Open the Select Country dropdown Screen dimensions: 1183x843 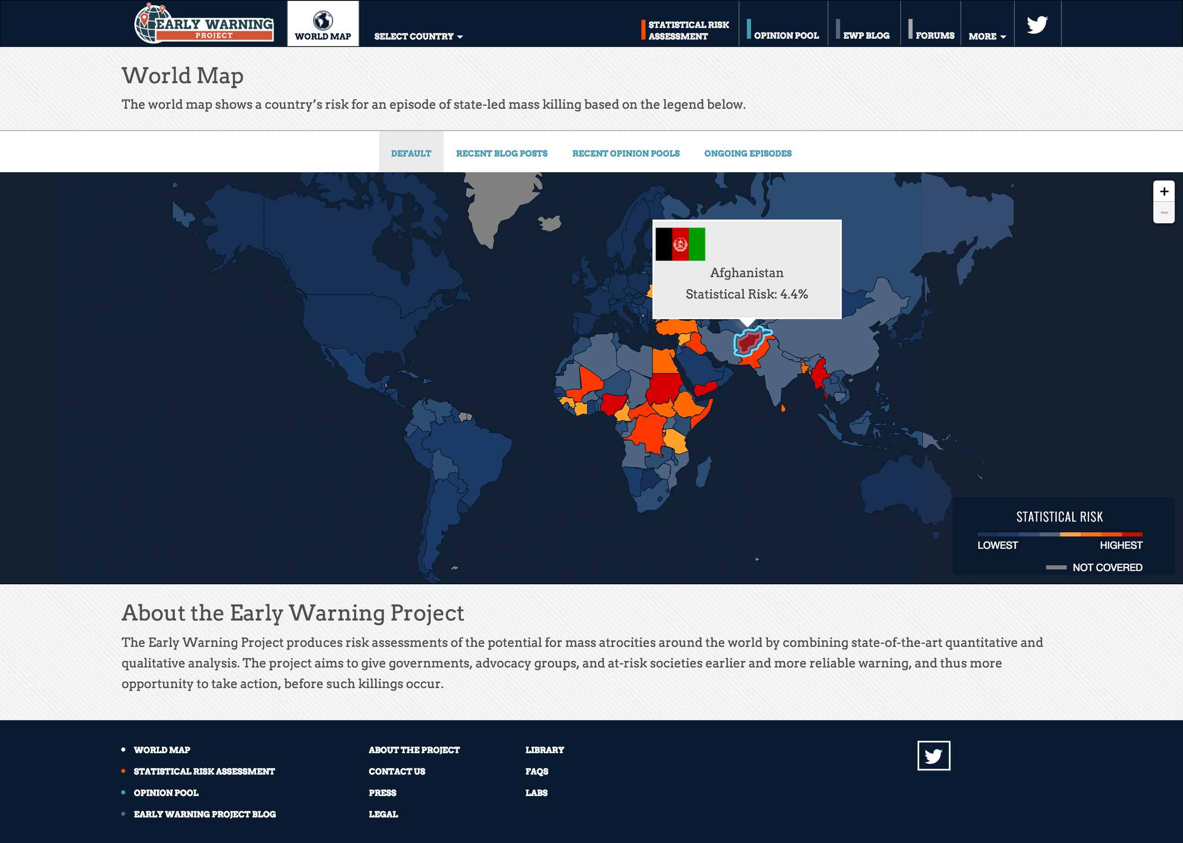[x=415, y=36]
